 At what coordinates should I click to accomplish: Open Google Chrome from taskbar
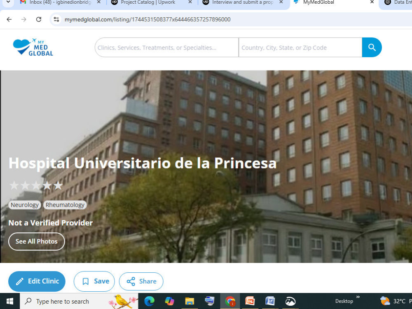point(230,301)
